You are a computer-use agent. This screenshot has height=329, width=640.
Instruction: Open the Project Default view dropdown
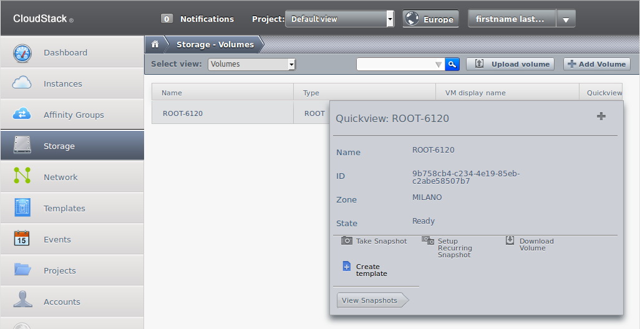pos(339,19)
